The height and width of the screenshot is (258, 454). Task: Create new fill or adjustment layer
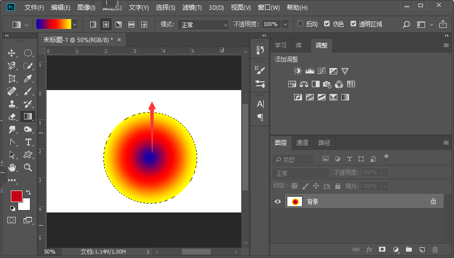[x=396, y=249]
